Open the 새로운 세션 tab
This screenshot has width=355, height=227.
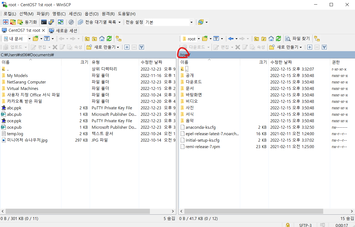pos(64,30)
